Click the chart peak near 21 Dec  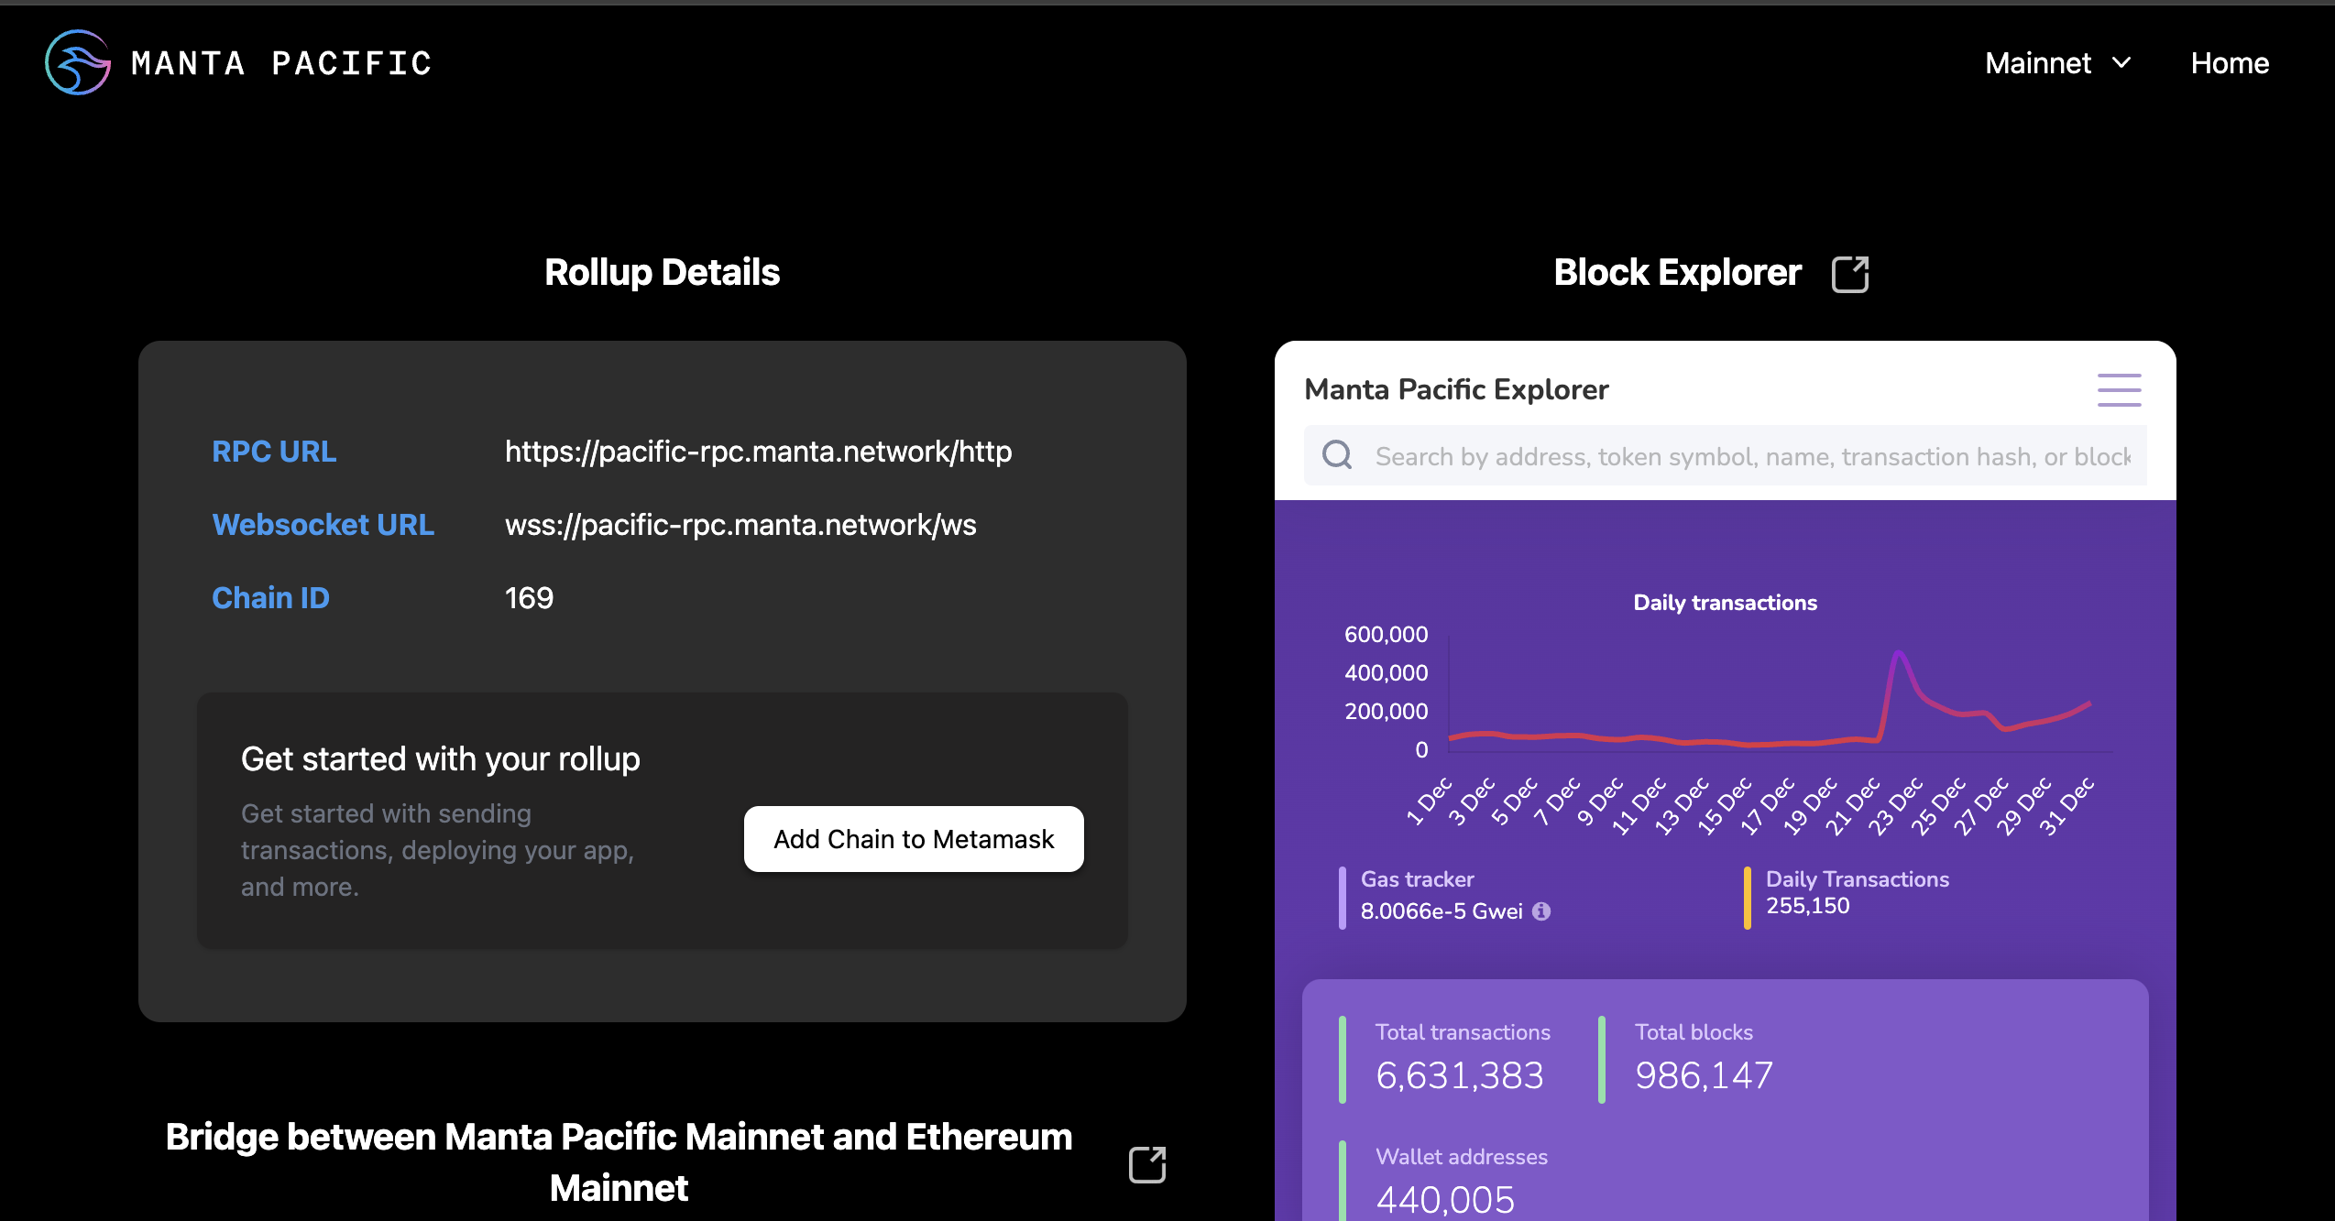[1899, 654]
